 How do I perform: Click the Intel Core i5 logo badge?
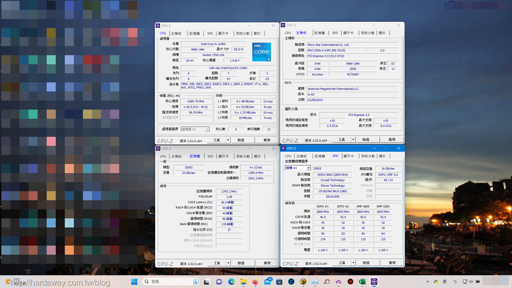point(261,52)
